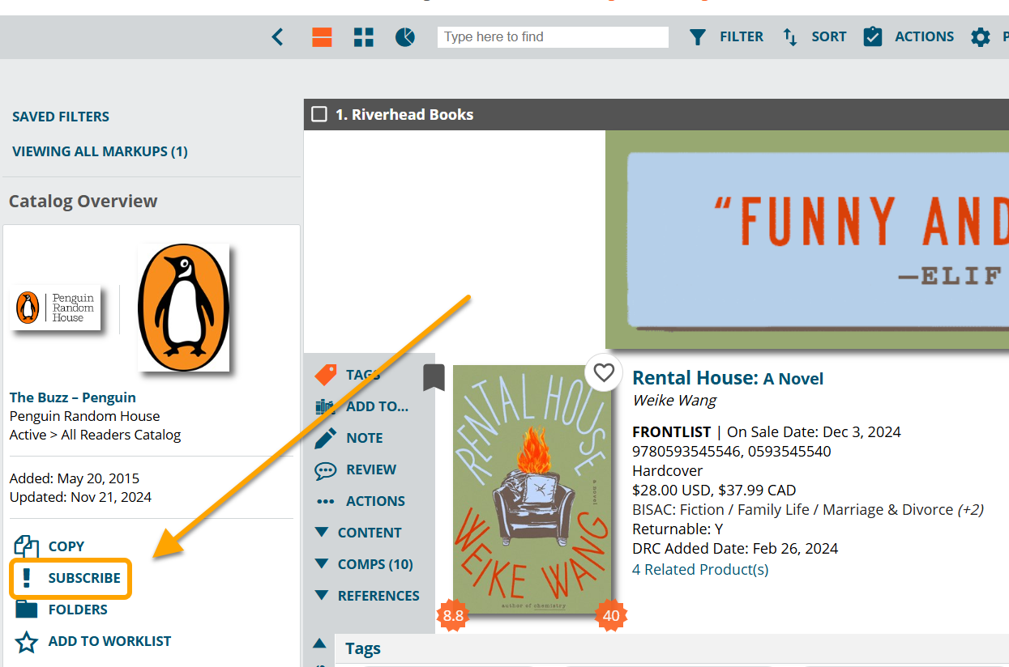Click the Tags label in item menu

pos(363,374)
